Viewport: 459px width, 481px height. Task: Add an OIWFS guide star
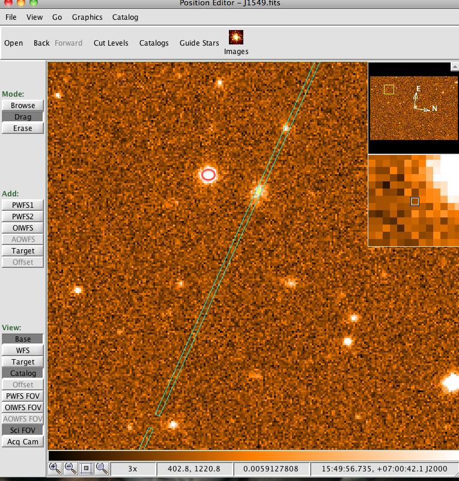(x=23, y=228)
